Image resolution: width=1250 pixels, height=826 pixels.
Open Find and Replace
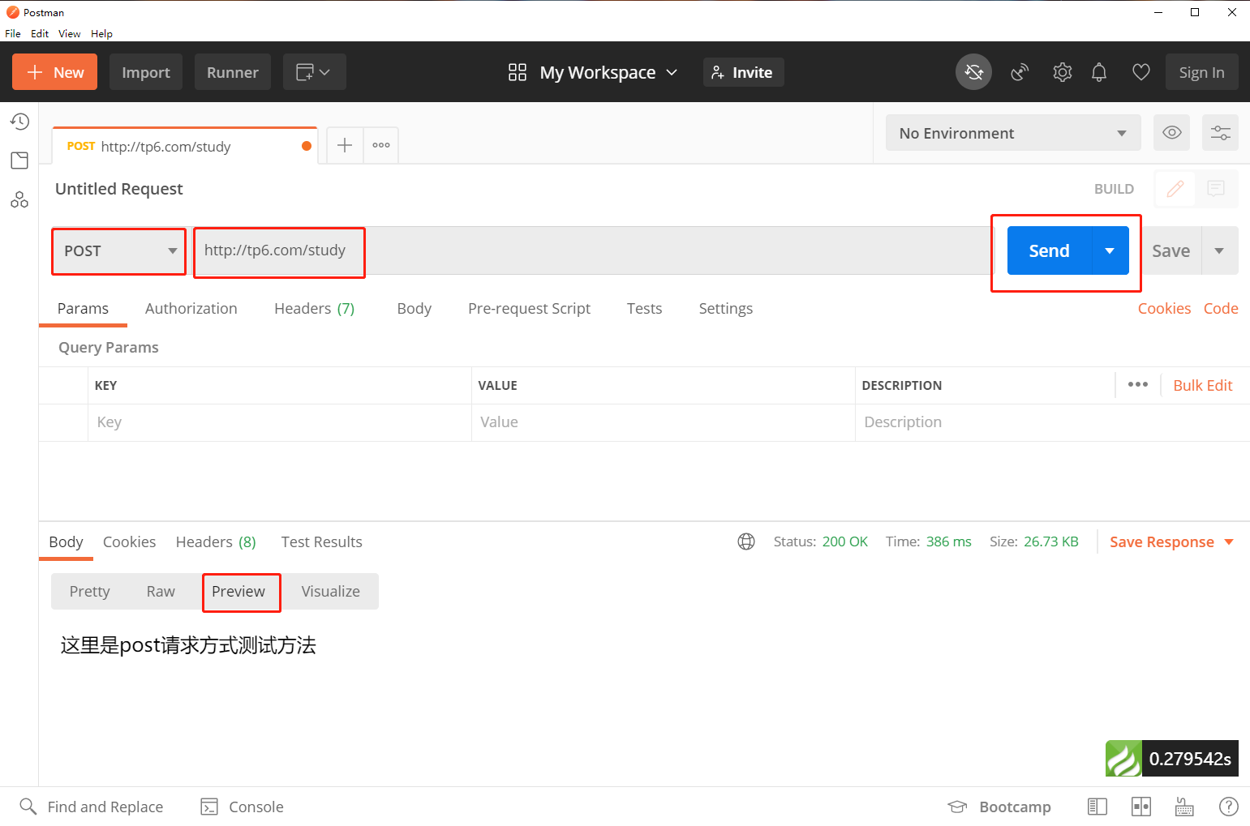point(91,807)
